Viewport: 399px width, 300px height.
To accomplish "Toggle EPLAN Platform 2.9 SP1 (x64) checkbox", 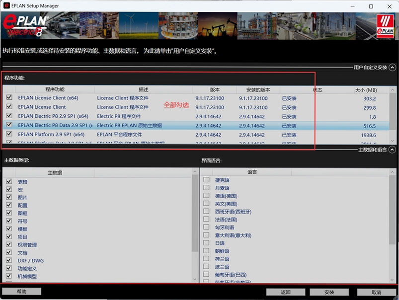I will pyautogui.click(x=9, y=134).
